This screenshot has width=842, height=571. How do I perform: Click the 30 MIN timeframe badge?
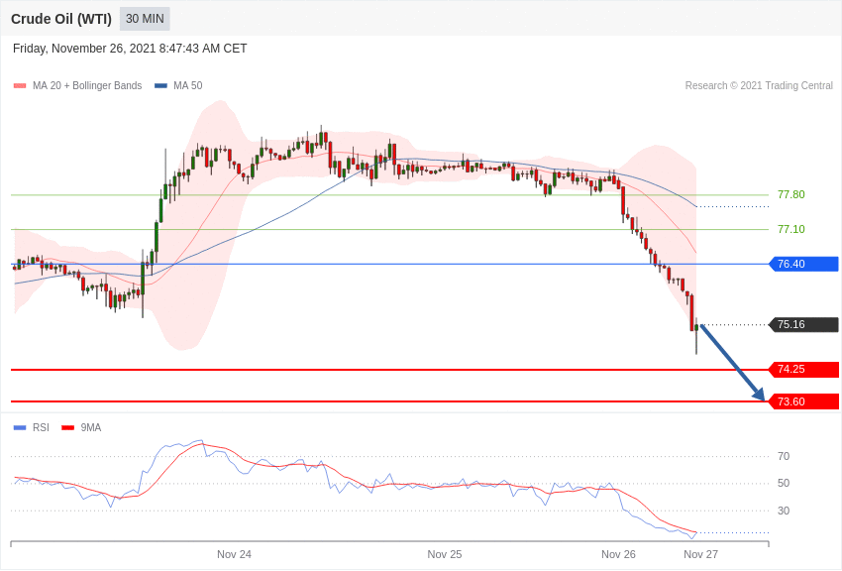point(145,19)
